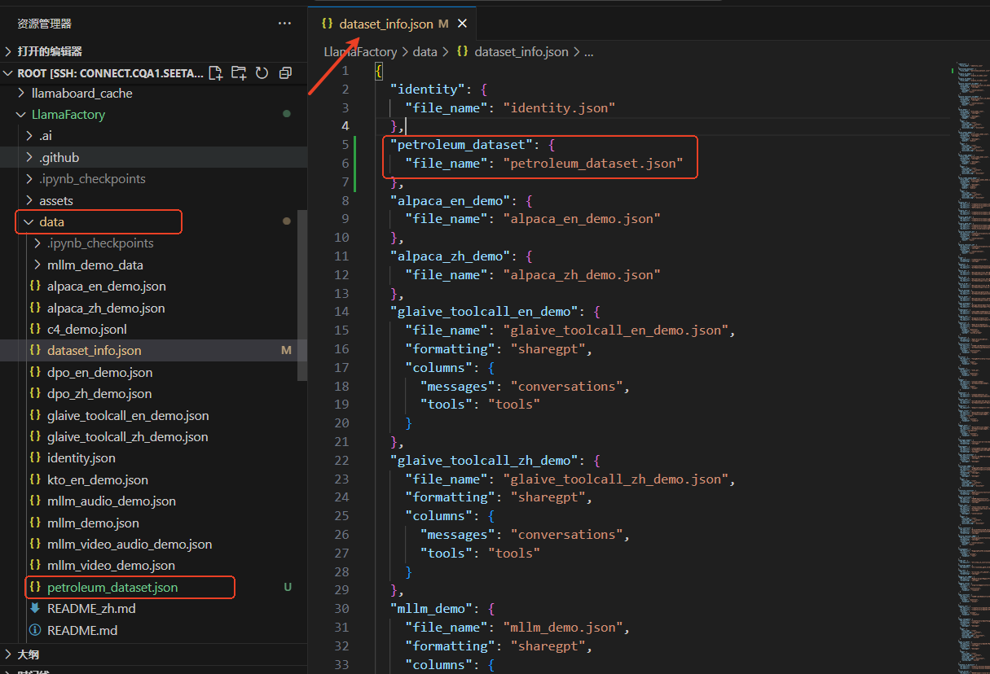The width and height of the screenshot is (990, 674).
Task: Open mllm_audio_demo.json in the file tree
Action: click(x=112, y=501)
